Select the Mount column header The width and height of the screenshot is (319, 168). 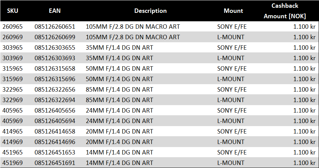[233, 11]
